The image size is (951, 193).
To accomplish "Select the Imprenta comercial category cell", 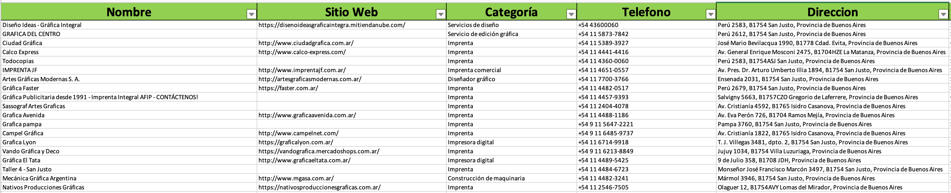I will pyautogui.click(x=511, y=70).
